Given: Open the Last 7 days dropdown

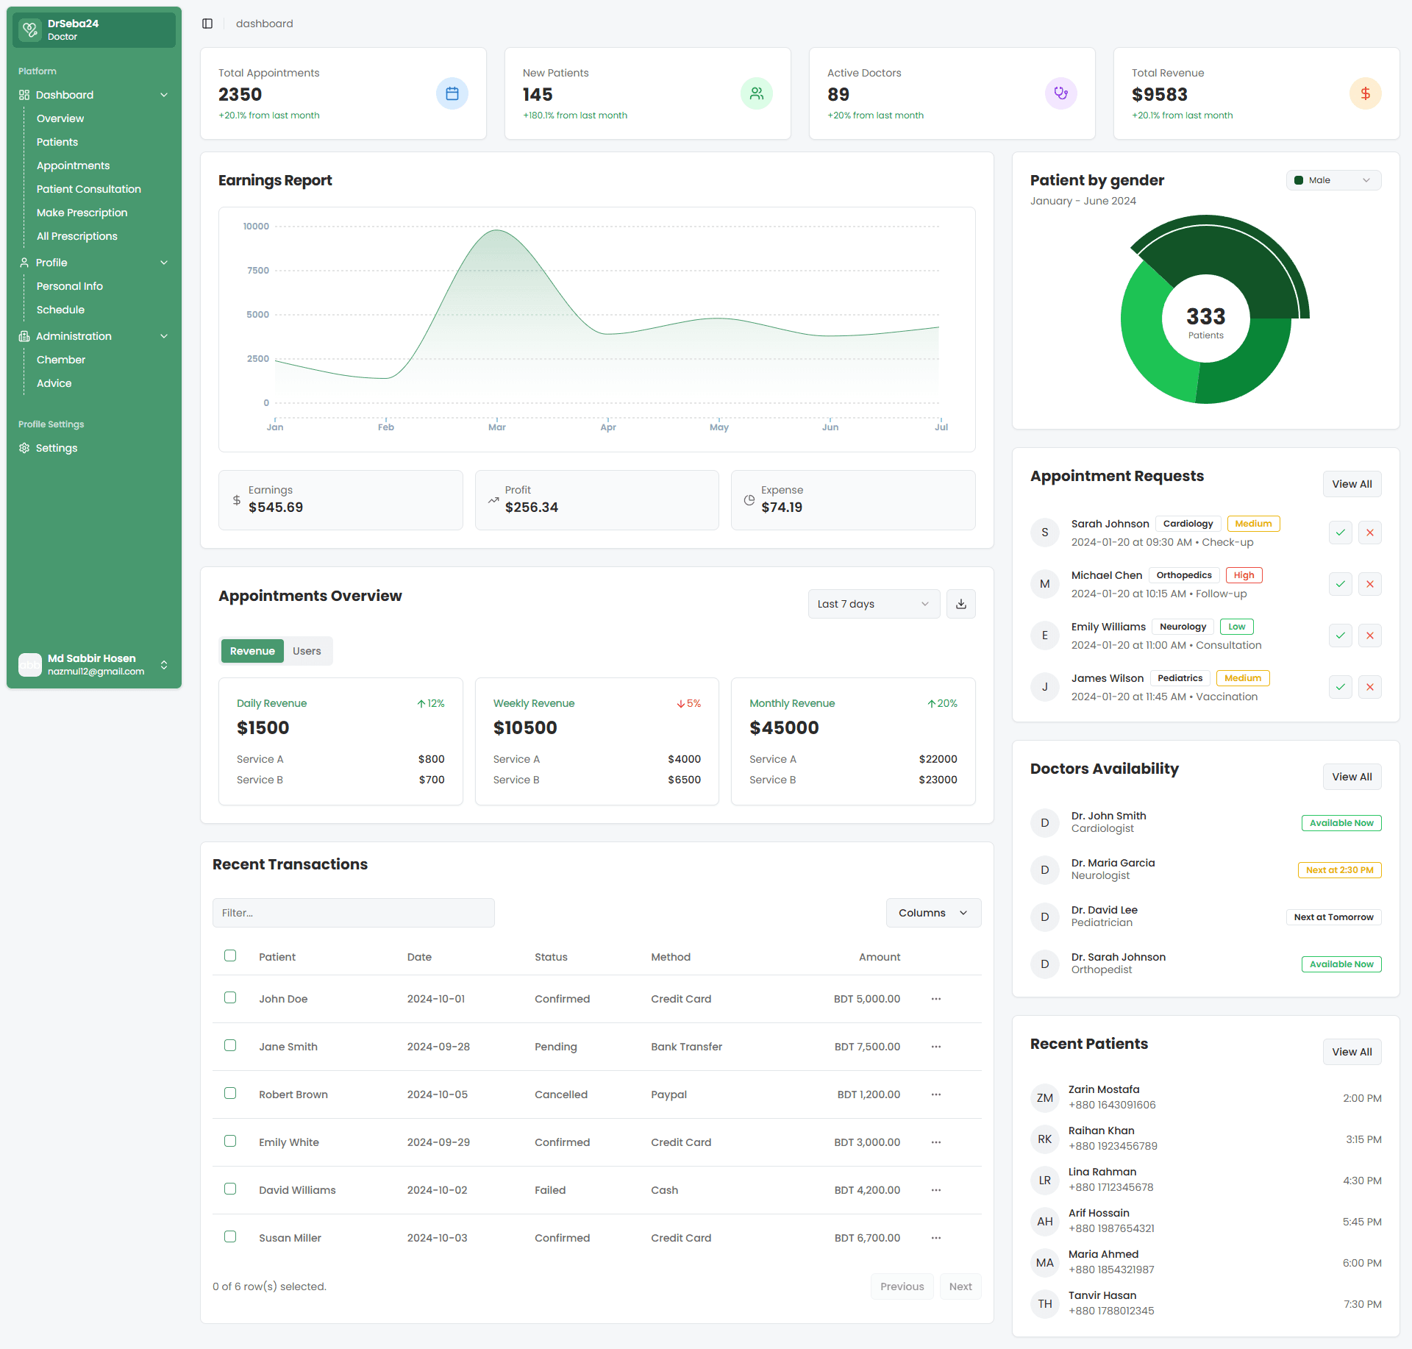Looking at the screenshot, I should pyautogui.click(x=873, y=603).
